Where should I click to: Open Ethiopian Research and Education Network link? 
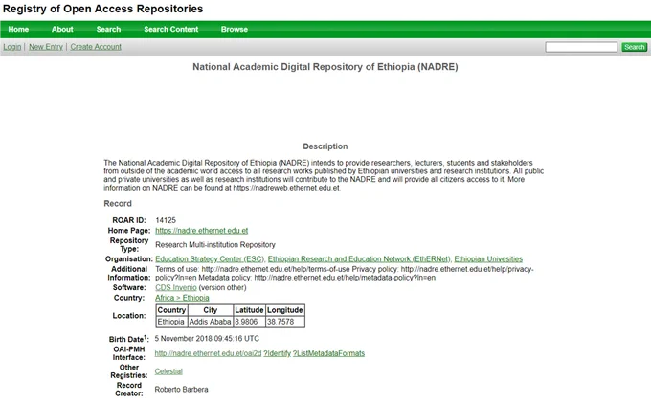pos(359,259)
